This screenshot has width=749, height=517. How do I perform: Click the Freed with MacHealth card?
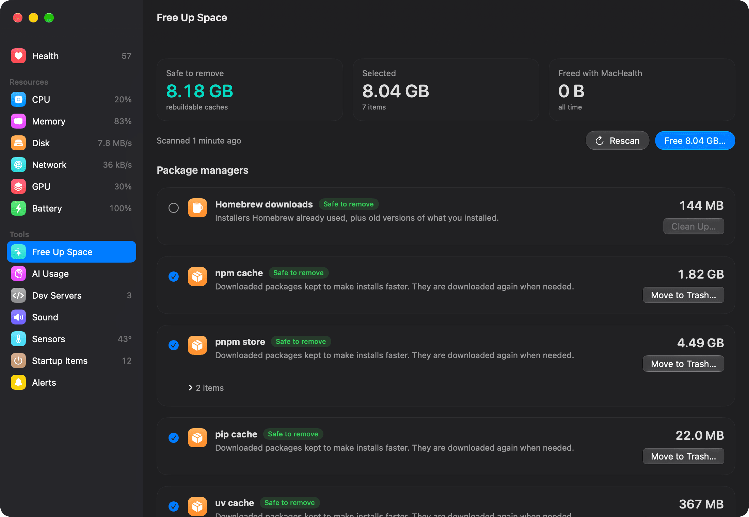(x=642, y=90)
